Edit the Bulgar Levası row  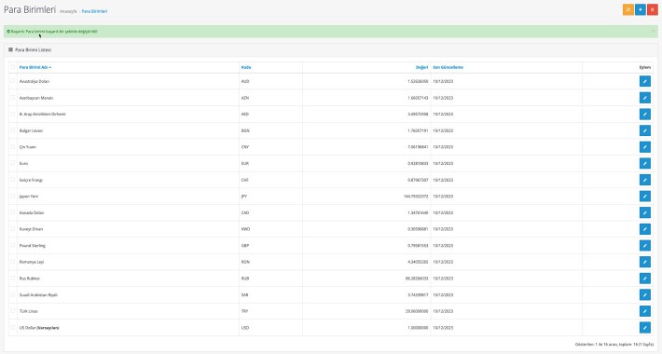pos(644,130)
